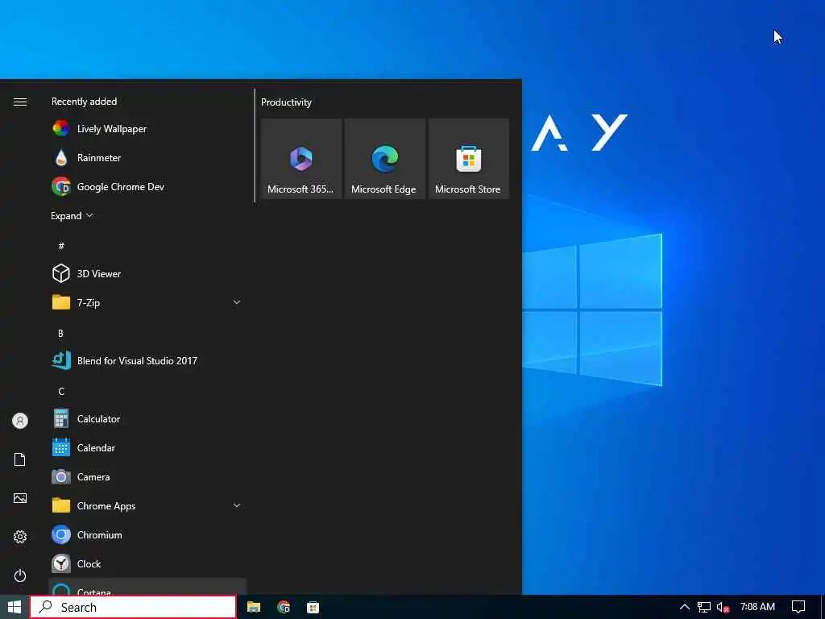This screenshot has width=825, height=619.
Task: Click the B letter index header
Action: [x=60, y=333]
